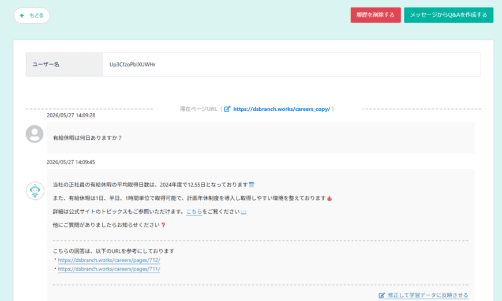Click the gray user avatar icon
Viewport: 502px width, 301px height.
click(x=35, y=133)
